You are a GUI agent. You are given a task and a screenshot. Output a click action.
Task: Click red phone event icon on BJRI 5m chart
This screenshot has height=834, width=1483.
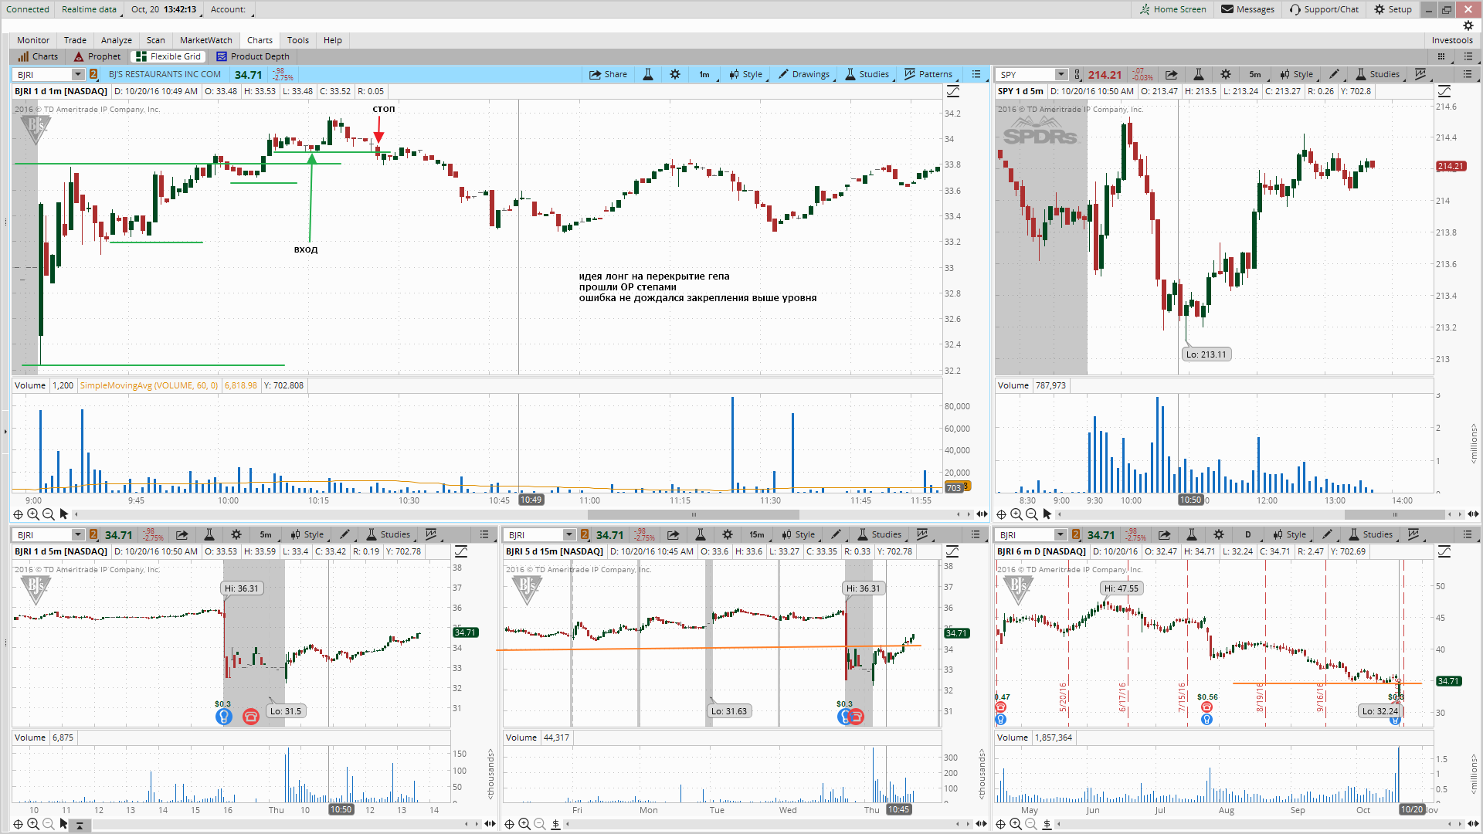[251, 717]
